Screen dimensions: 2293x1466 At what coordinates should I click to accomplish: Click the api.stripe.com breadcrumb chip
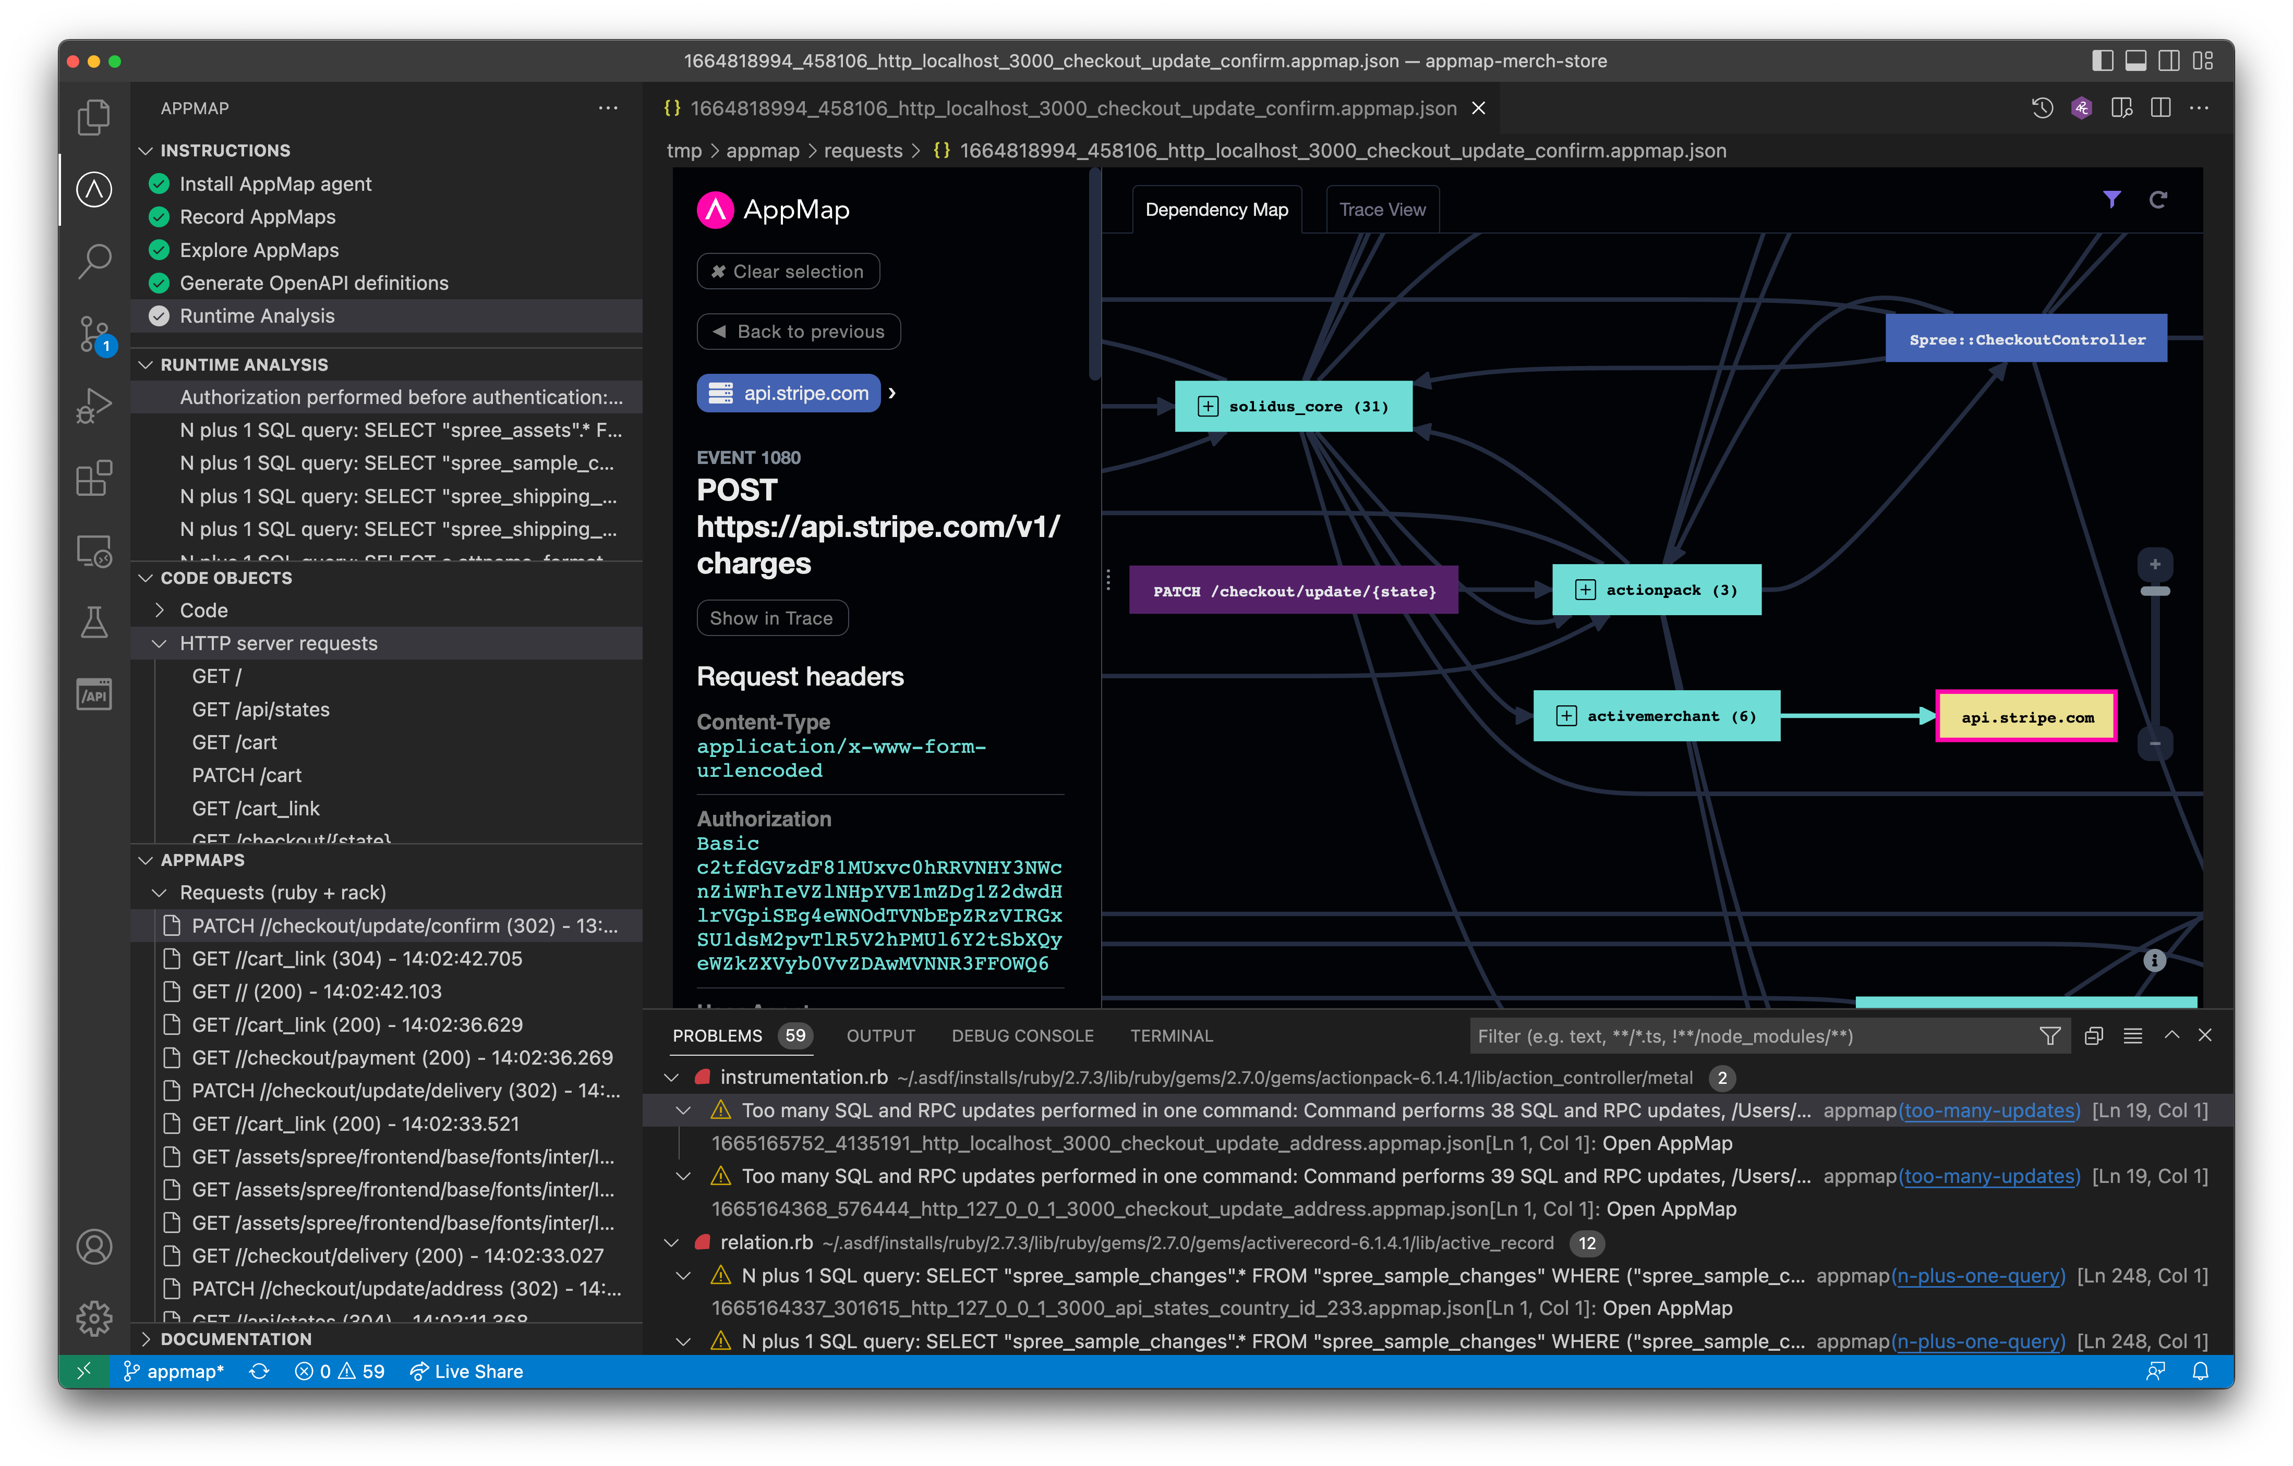pos(789,393)
